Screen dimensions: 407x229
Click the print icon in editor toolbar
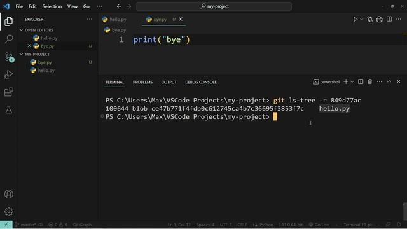379,19
